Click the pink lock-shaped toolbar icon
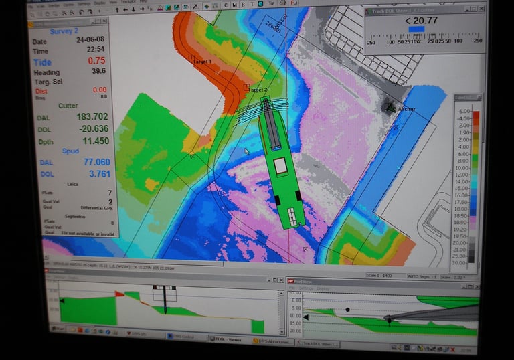Image resolution: width=514 pixels, height=360 pixels. [x=160, y=9]
